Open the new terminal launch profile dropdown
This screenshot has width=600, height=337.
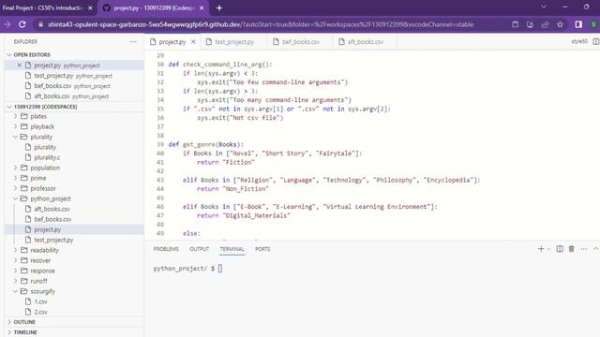[548, 249]
